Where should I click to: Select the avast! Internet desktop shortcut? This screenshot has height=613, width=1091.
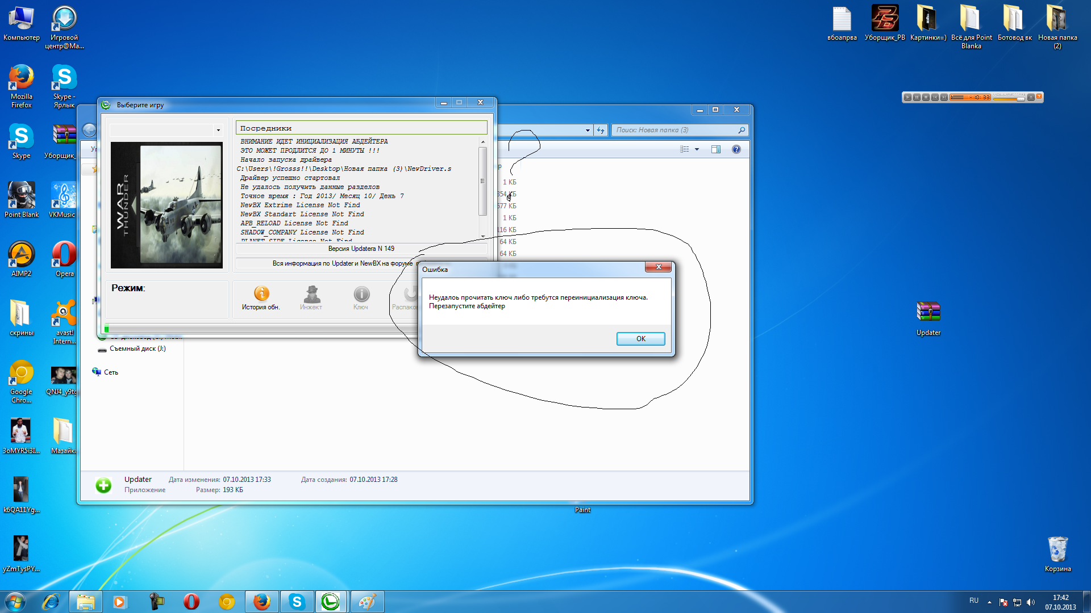64,322
